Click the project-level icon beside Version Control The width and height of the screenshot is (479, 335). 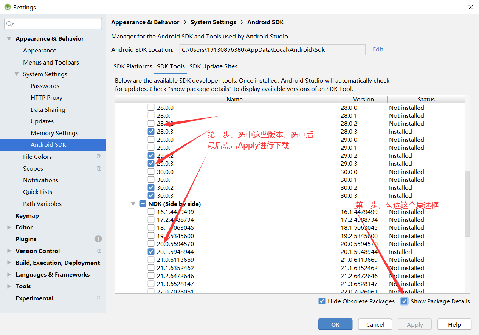click(99, 251)
